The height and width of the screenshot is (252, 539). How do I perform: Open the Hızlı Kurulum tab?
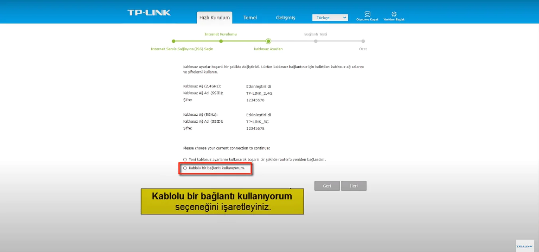point(214,18)
